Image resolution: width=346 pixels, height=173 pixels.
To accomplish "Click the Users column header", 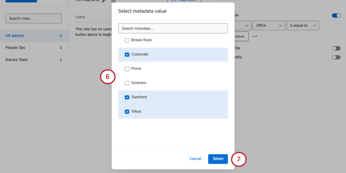I will point(80,17).
